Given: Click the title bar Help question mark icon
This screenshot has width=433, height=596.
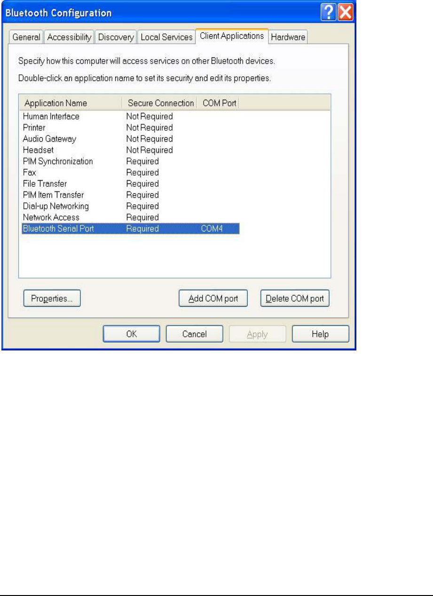Looking at the screenshot, I should pos(328,12).
